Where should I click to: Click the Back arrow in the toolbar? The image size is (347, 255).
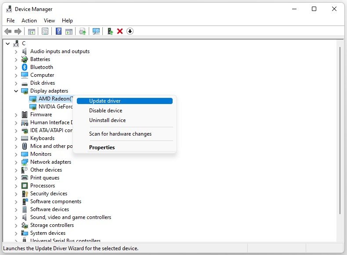(7, 31)
